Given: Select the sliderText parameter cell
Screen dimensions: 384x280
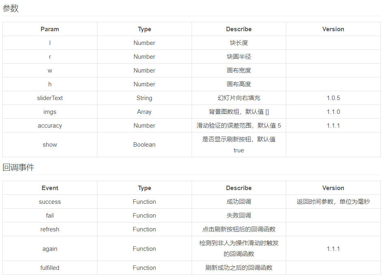Looking at the screenshot, I should (50, 98).
